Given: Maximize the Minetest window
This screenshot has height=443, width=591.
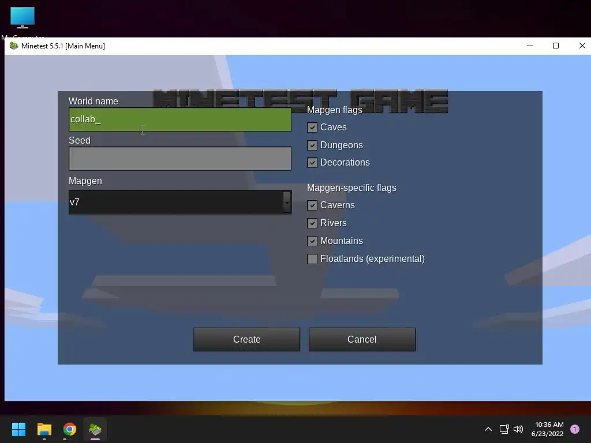Looking at the screenshot, I should 556,46.
